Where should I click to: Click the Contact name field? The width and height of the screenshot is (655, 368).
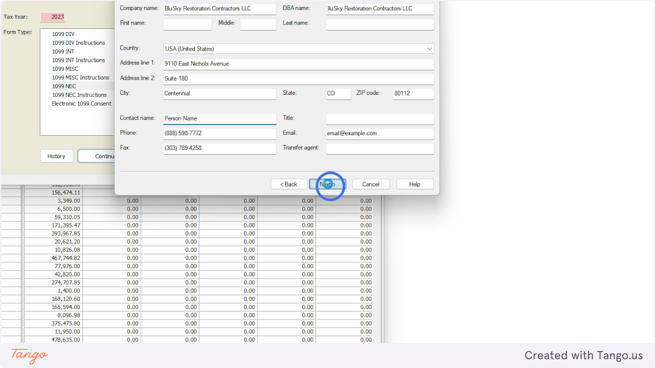(x=219, y=118)
